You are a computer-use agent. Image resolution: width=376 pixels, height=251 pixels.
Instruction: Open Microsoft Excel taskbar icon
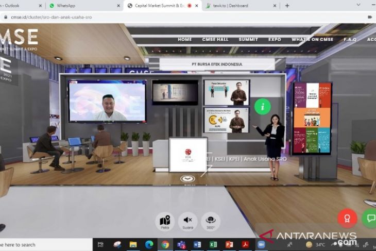click(x=213, y=244)
